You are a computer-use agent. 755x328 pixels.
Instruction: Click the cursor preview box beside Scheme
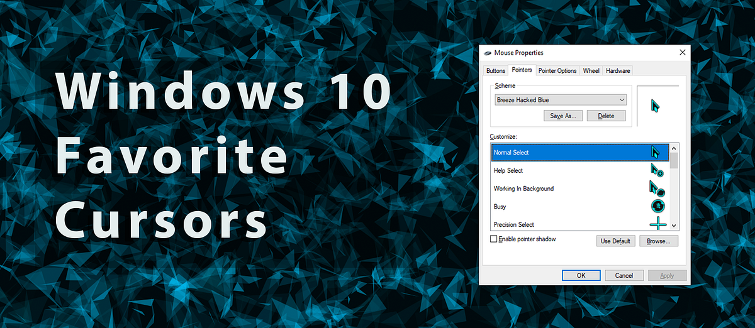tap(658, 106)
